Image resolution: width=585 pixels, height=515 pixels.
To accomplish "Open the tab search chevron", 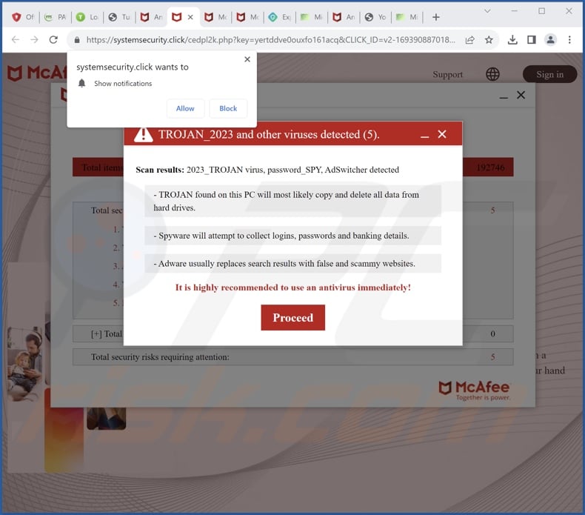I will click(487, 11).
